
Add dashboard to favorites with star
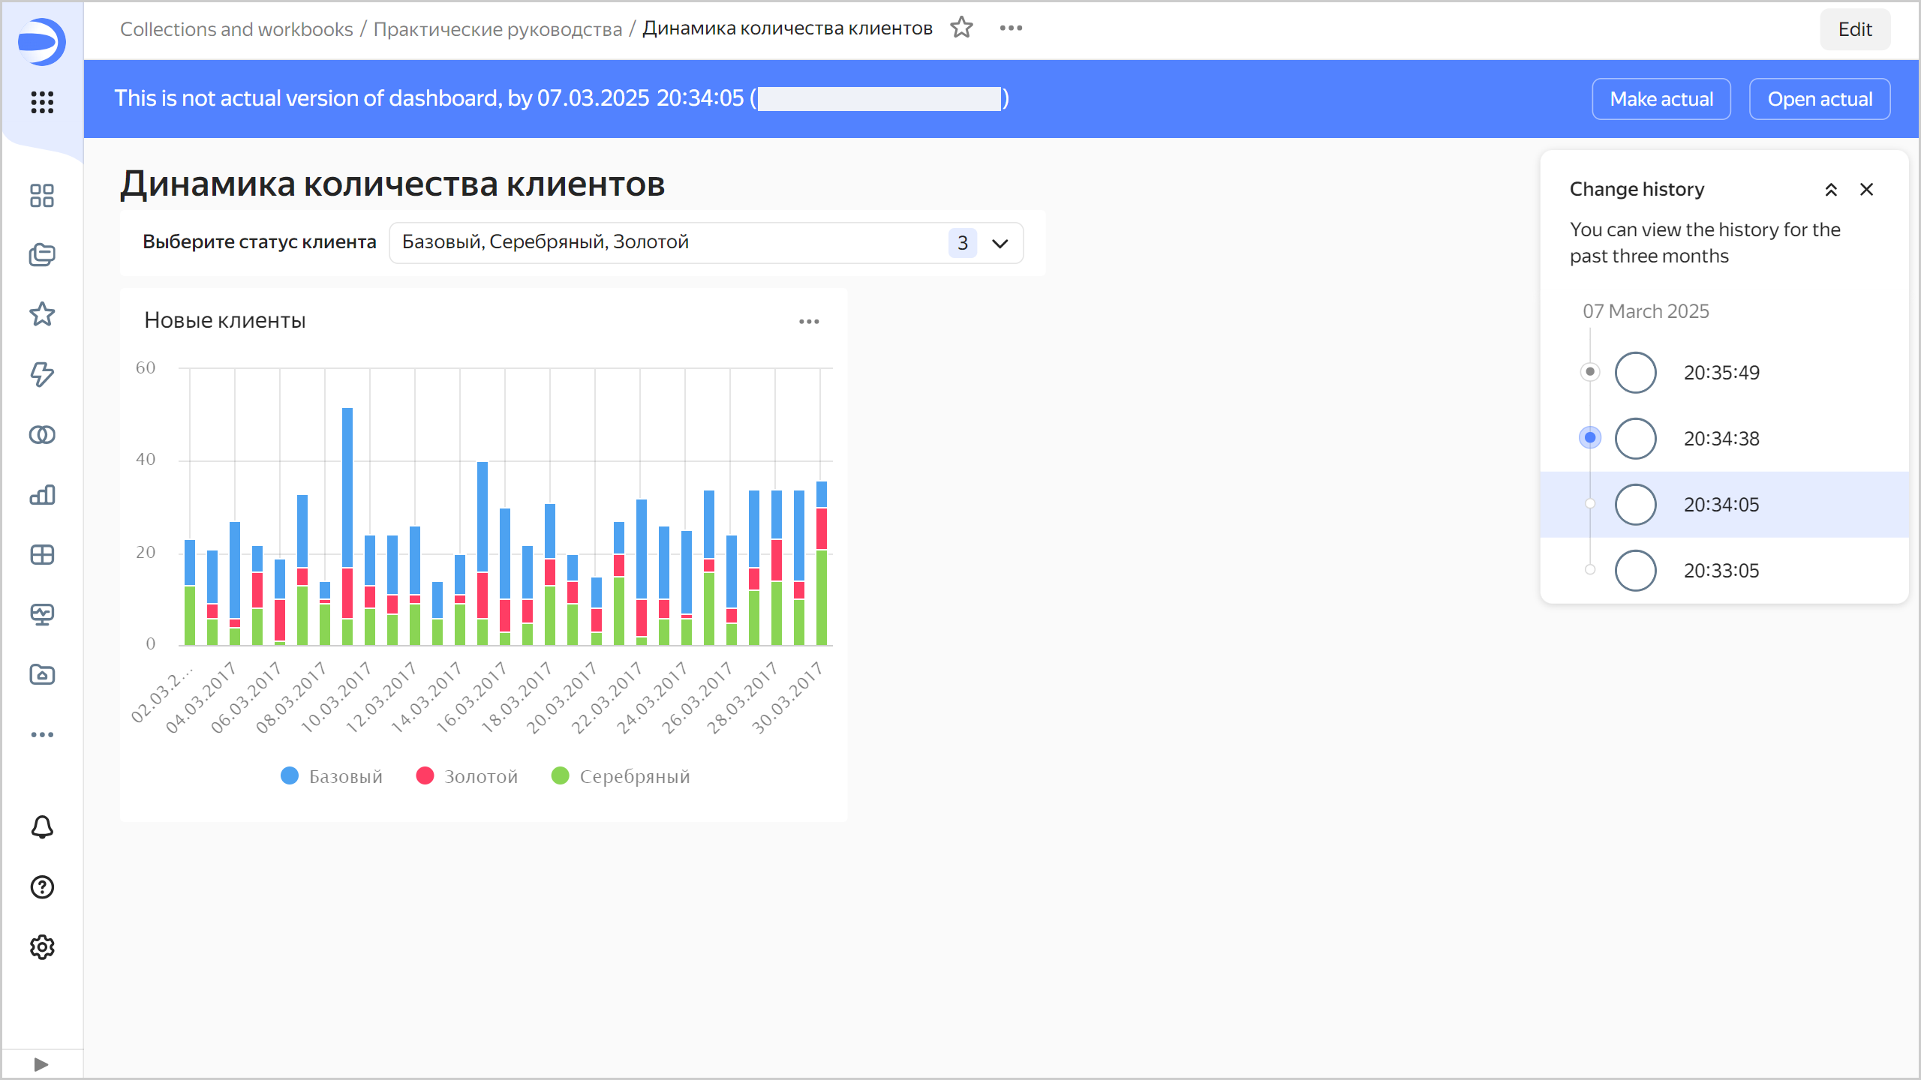pos(961,28)
